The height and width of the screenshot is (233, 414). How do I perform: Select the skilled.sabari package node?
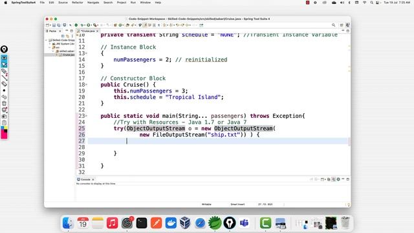65,51
